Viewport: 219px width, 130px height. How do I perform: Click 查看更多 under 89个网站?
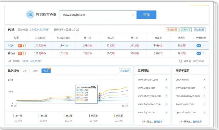(158, 122)
